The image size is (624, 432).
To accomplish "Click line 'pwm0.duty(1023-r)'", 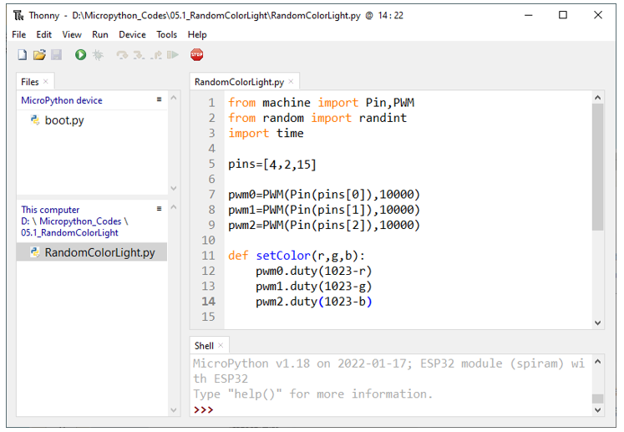I will point(314,271).
